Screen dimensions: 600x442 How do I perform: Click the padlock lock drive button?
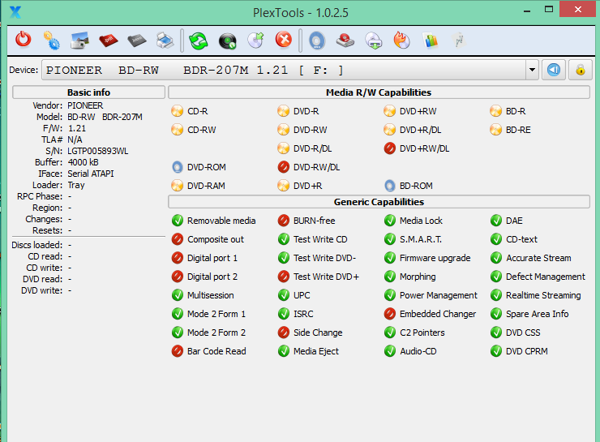580,70
